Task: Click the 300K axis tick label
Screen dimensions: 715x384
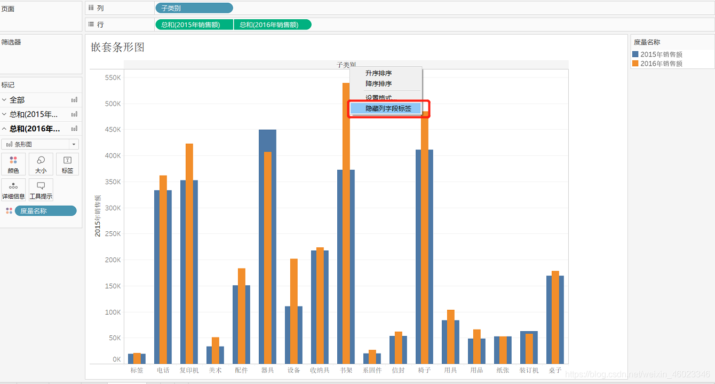Action: pos(113,208)
